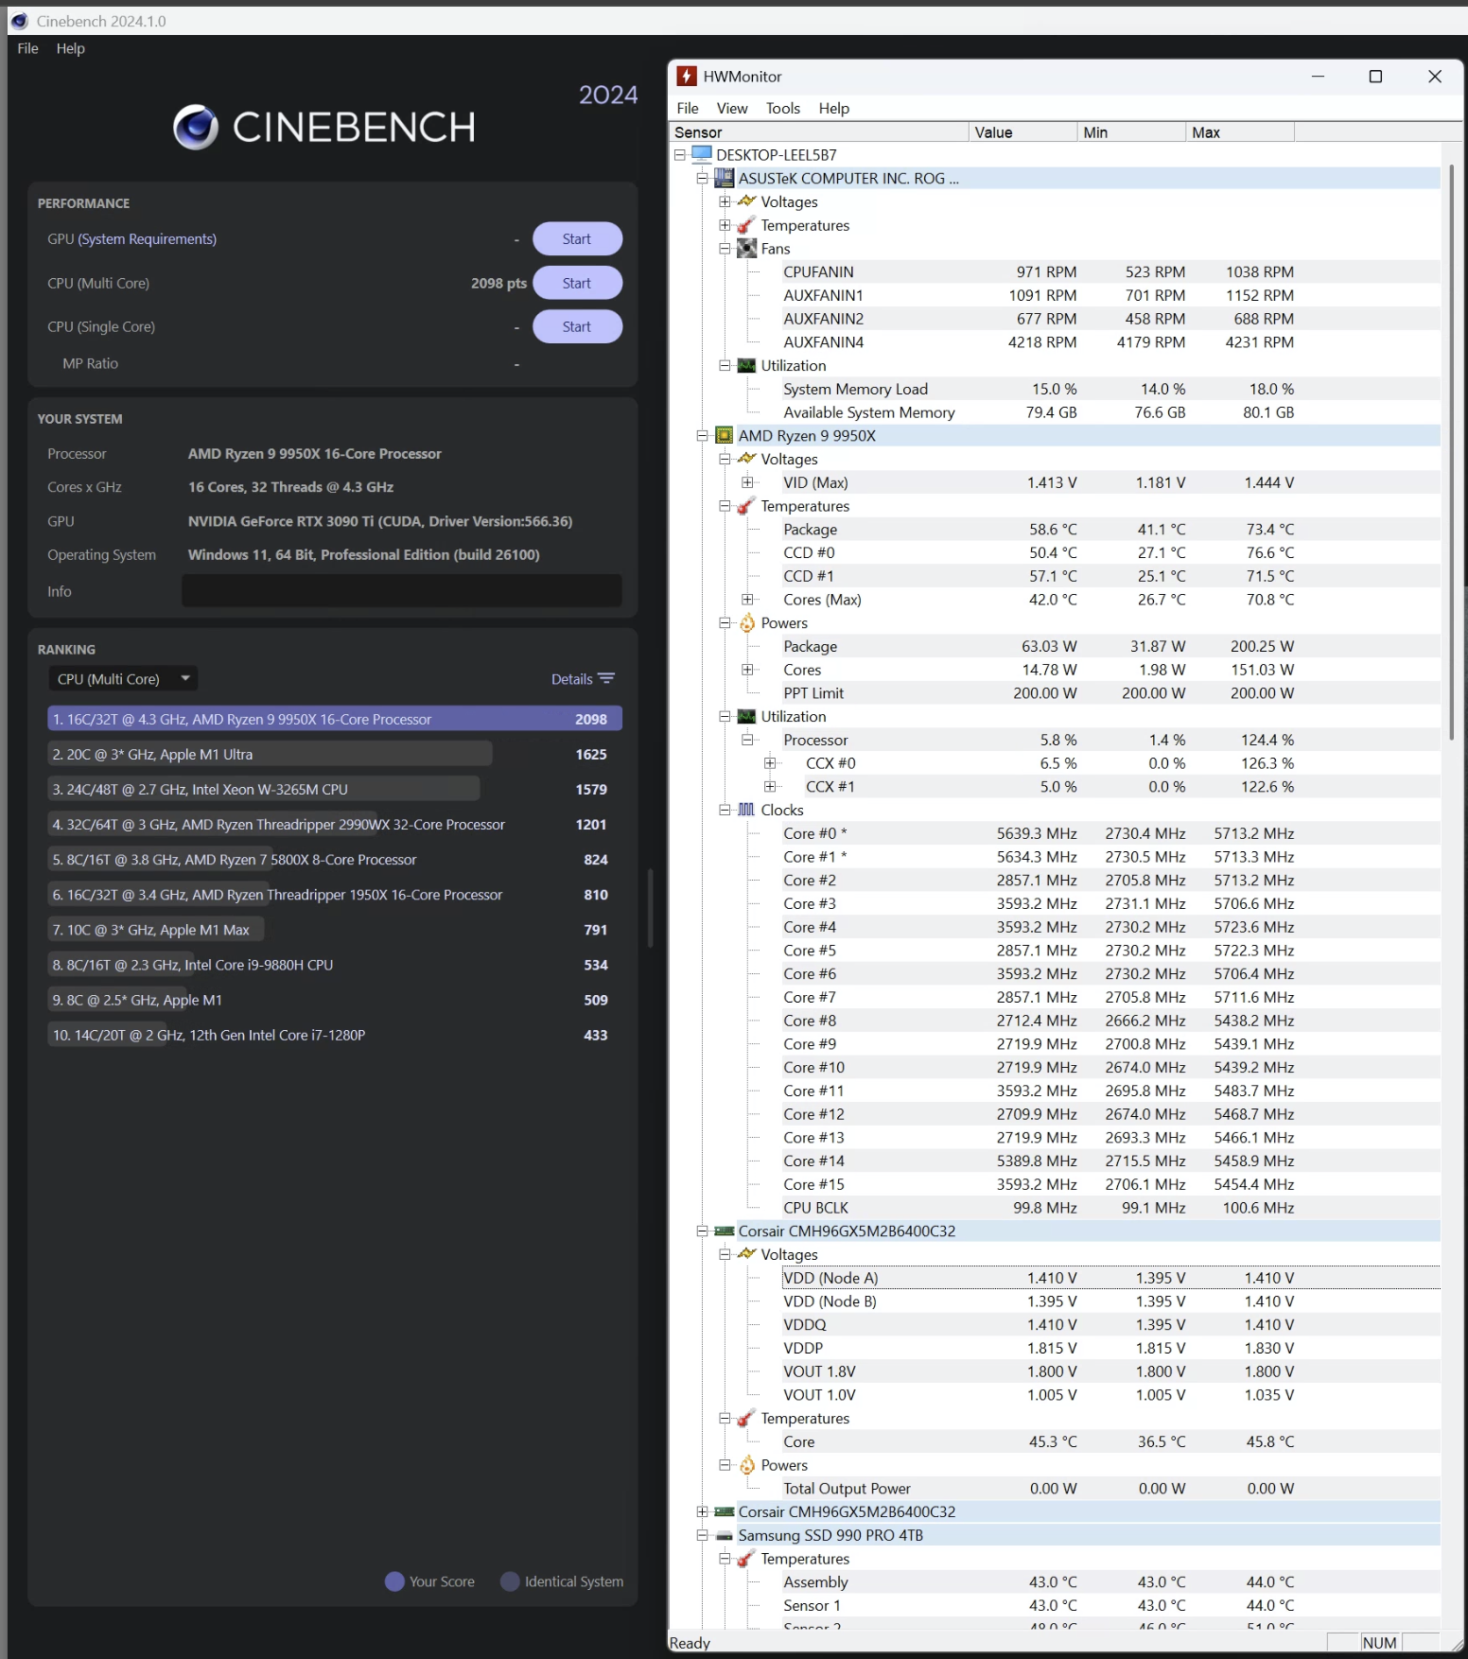Expand the VID (Max) entry

pyautogui.click(x=747, y=482)
